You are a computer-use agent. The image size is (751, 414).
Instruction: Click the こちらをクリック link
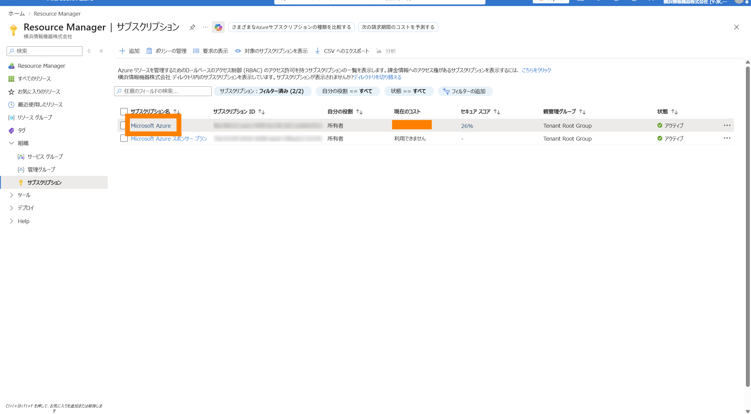point(536,70)
